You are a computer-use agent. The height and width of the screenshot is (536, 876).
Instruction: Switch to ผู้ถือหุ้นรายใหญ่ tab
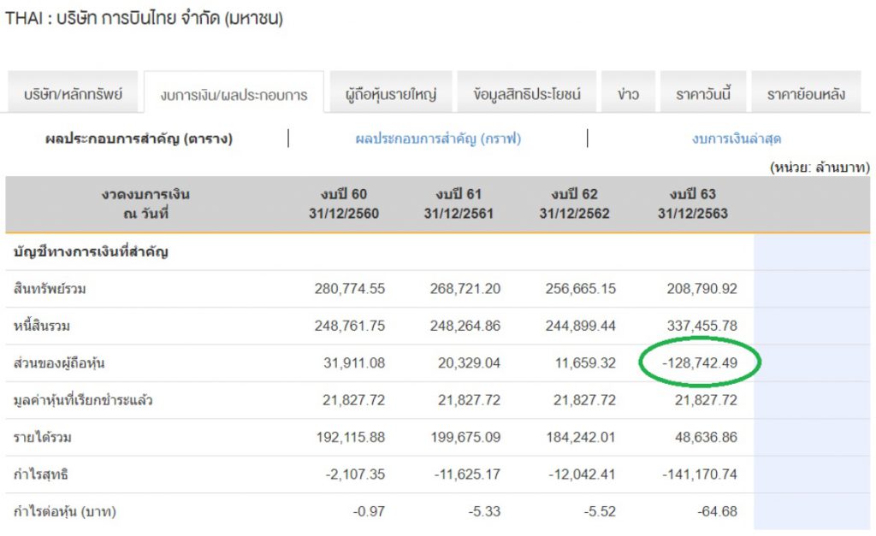[390, 92]
